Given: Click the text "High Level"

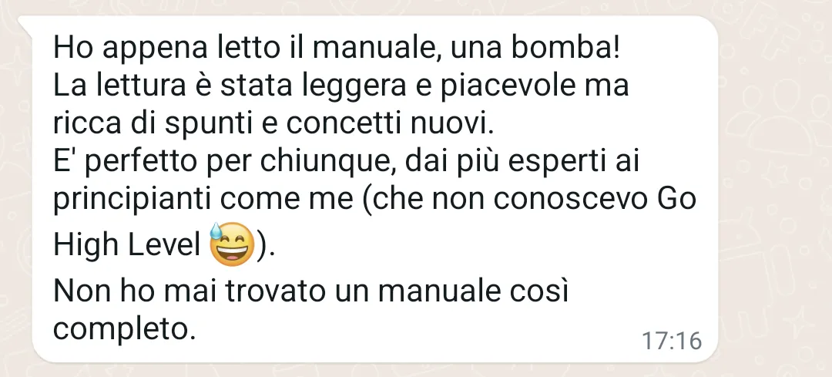Looking at the screenshot, I should tap(126, 245).
